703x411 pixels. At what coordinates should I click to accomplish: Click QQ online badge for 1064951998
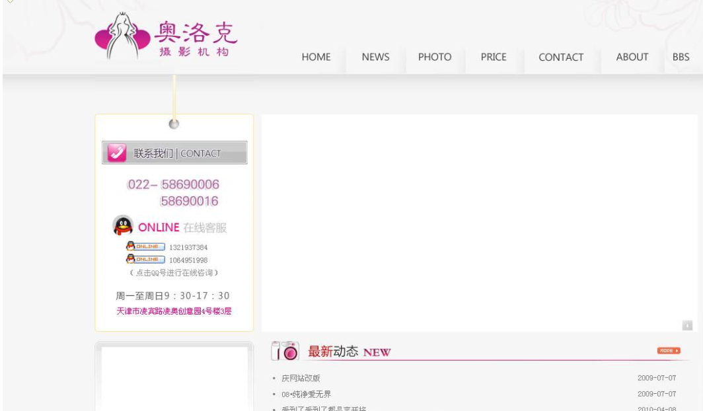coord(145,260)
